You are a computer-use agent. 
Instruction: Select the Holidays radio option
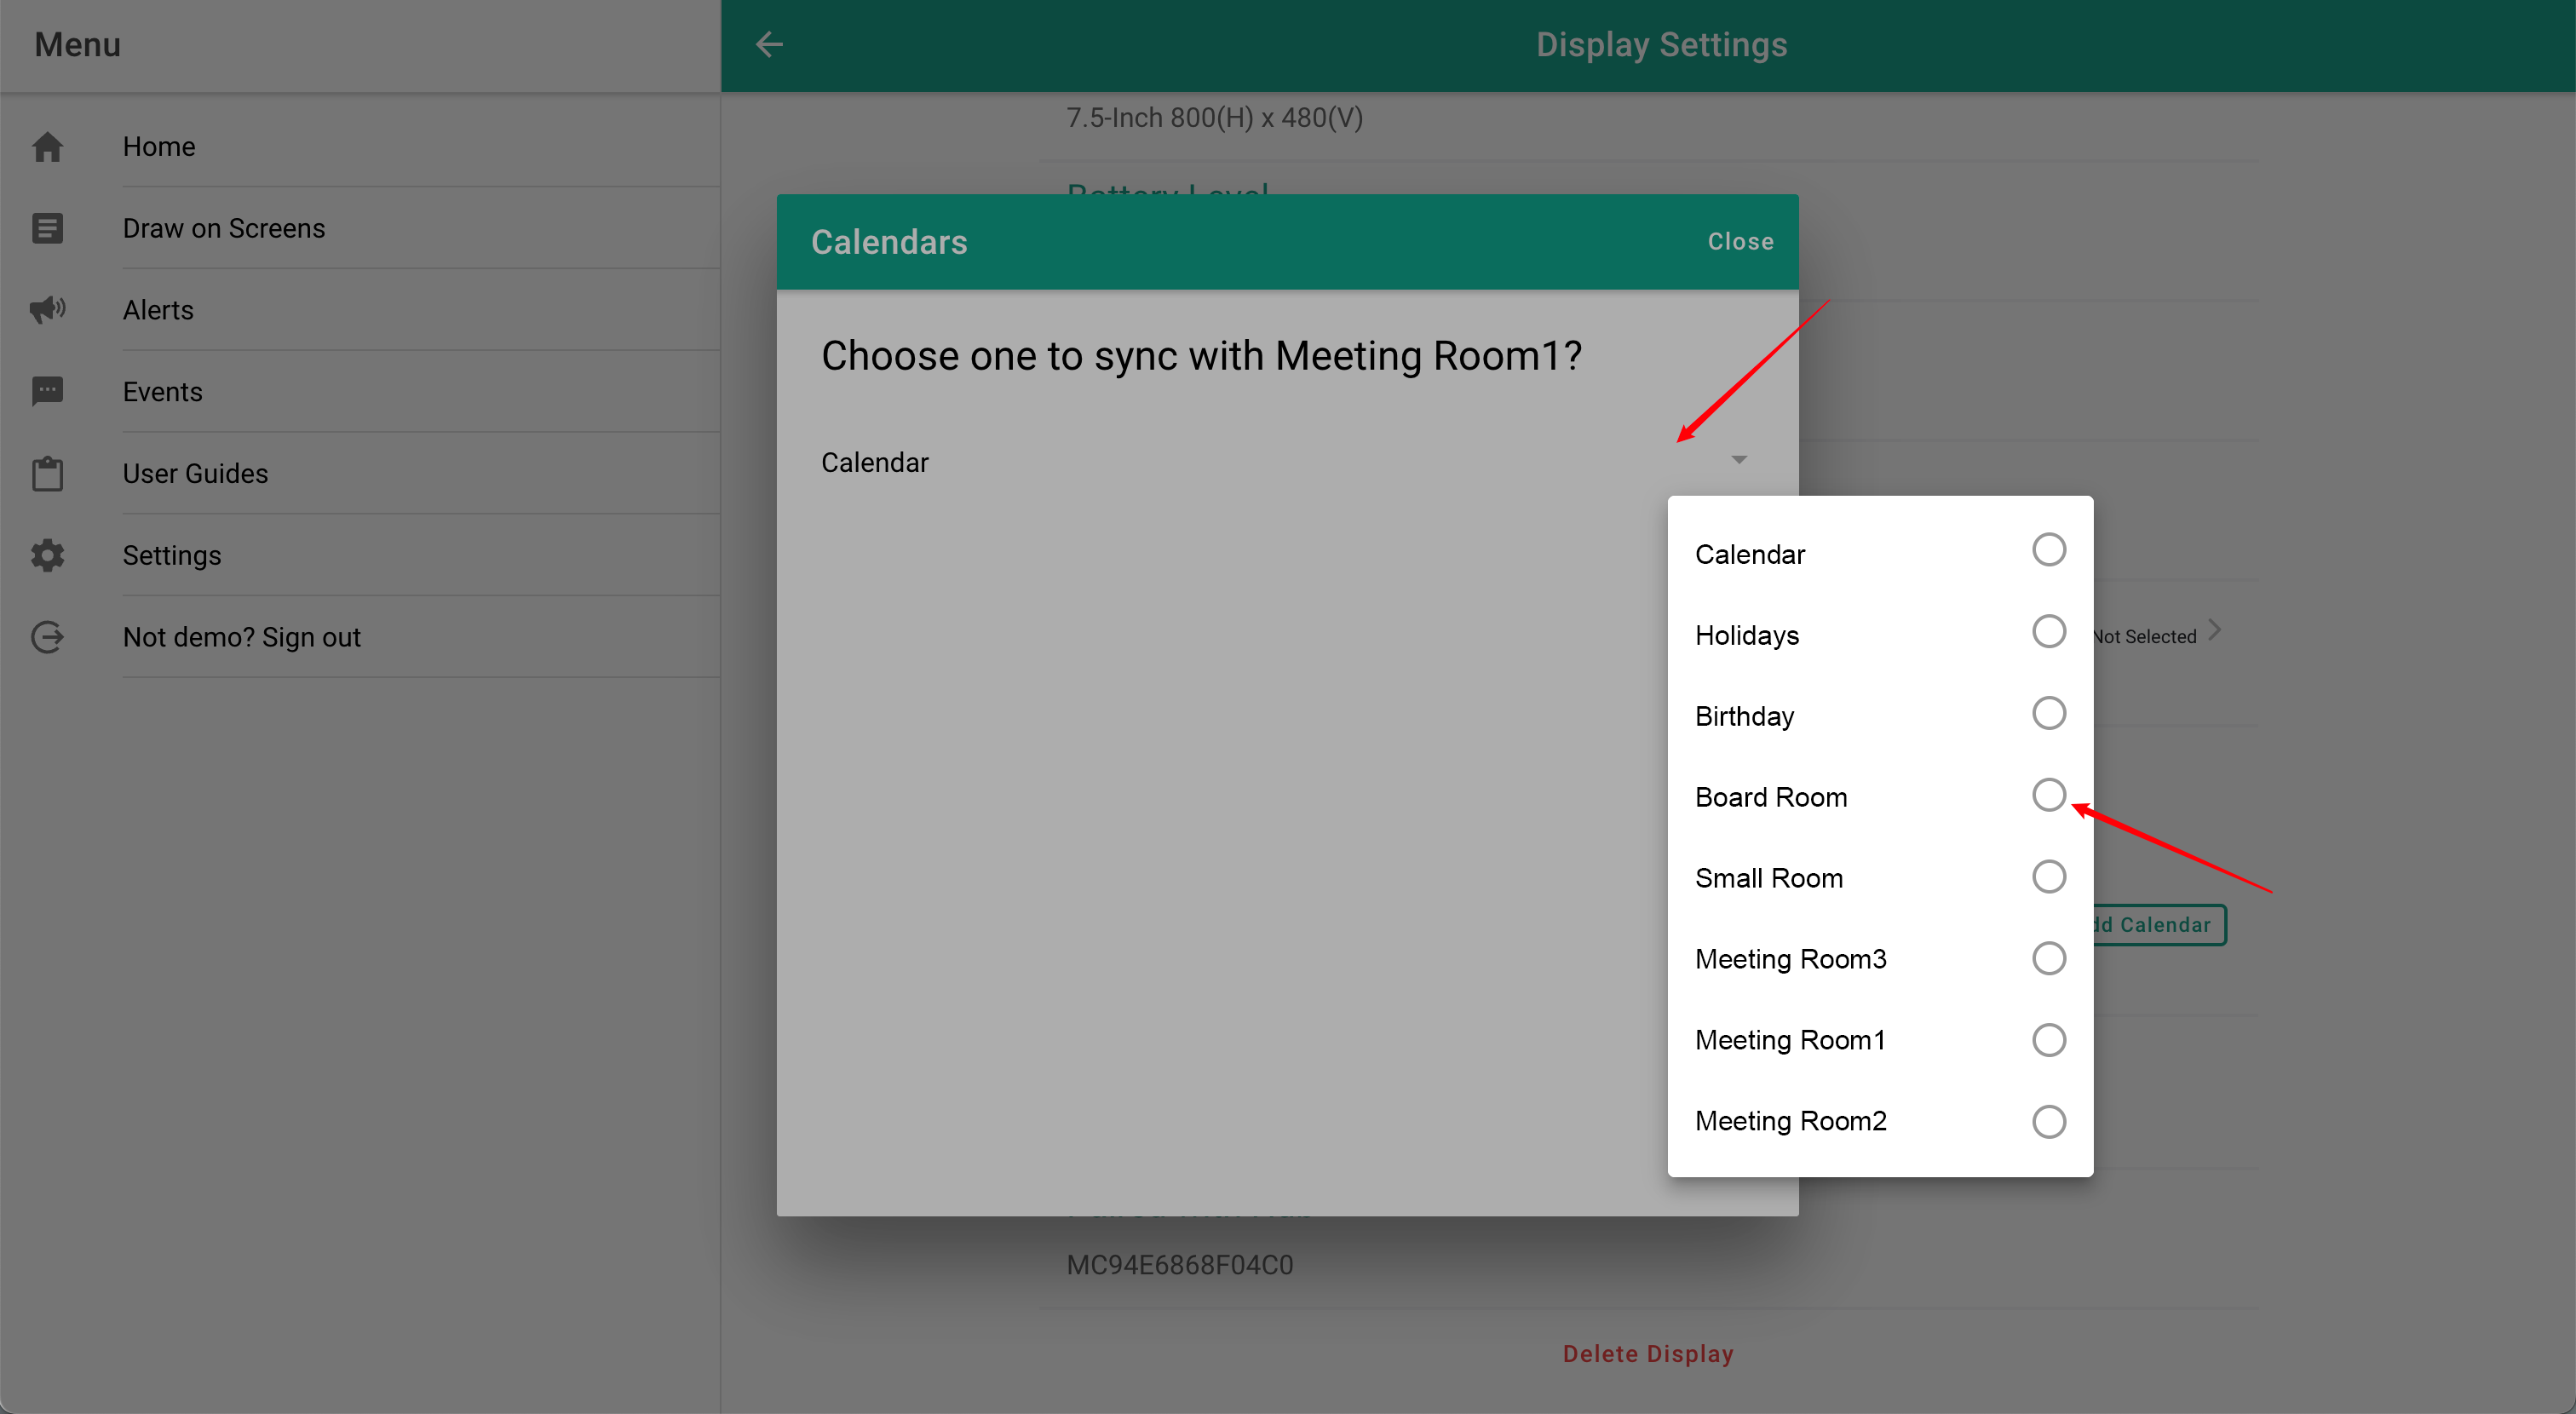point(2048,632)
